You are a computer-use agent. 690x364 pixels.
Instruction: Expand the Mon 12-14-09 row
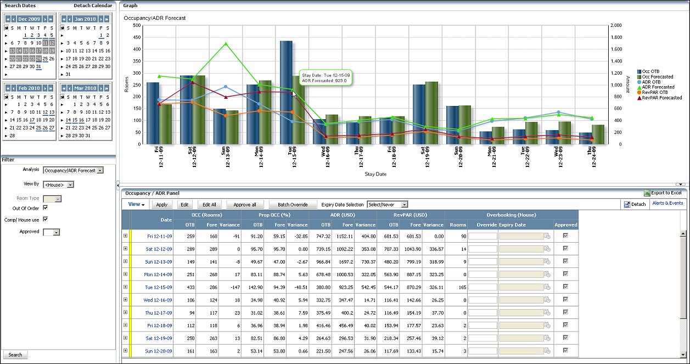pyautogui.click(x=125, y=274)
